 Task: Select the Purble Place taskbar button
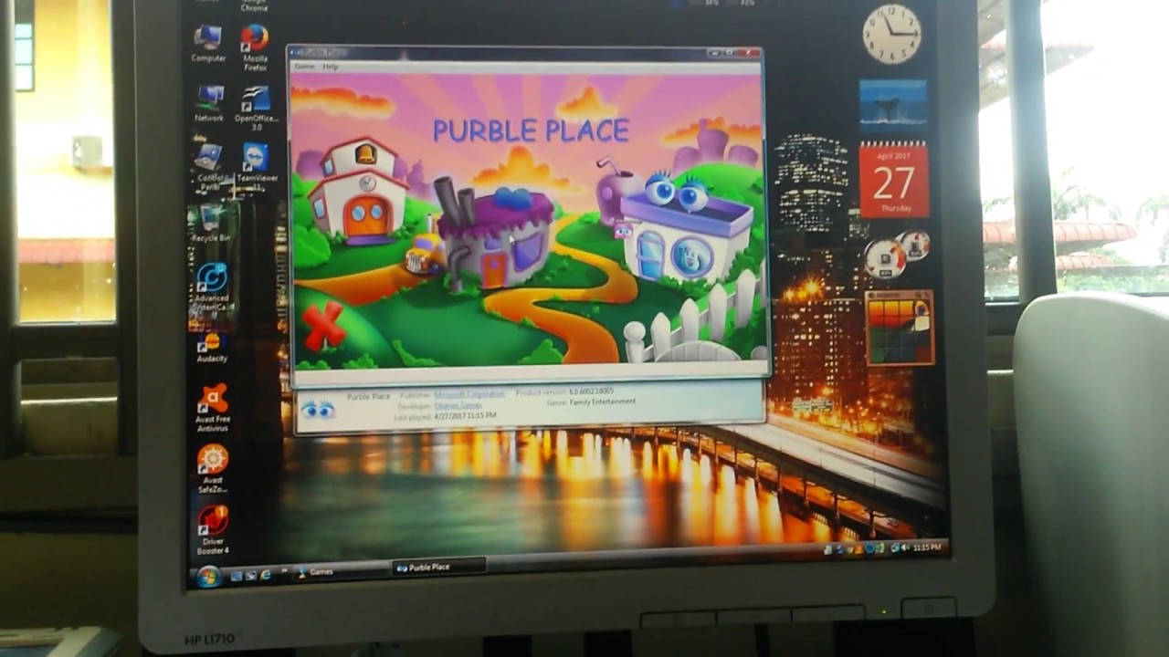point(437,567)
